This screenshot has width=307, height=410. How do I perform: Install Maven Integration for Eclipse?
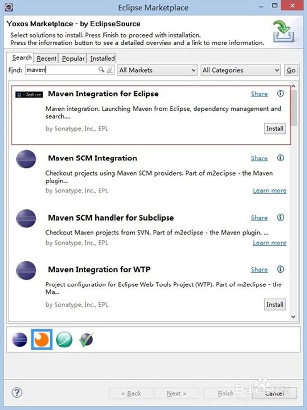[x=275, y=128]
